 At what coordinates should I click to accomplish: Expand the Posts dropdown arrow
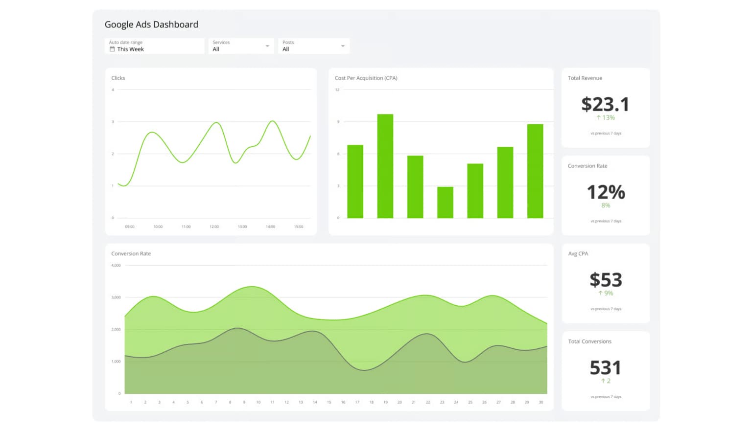pos(343,46)
